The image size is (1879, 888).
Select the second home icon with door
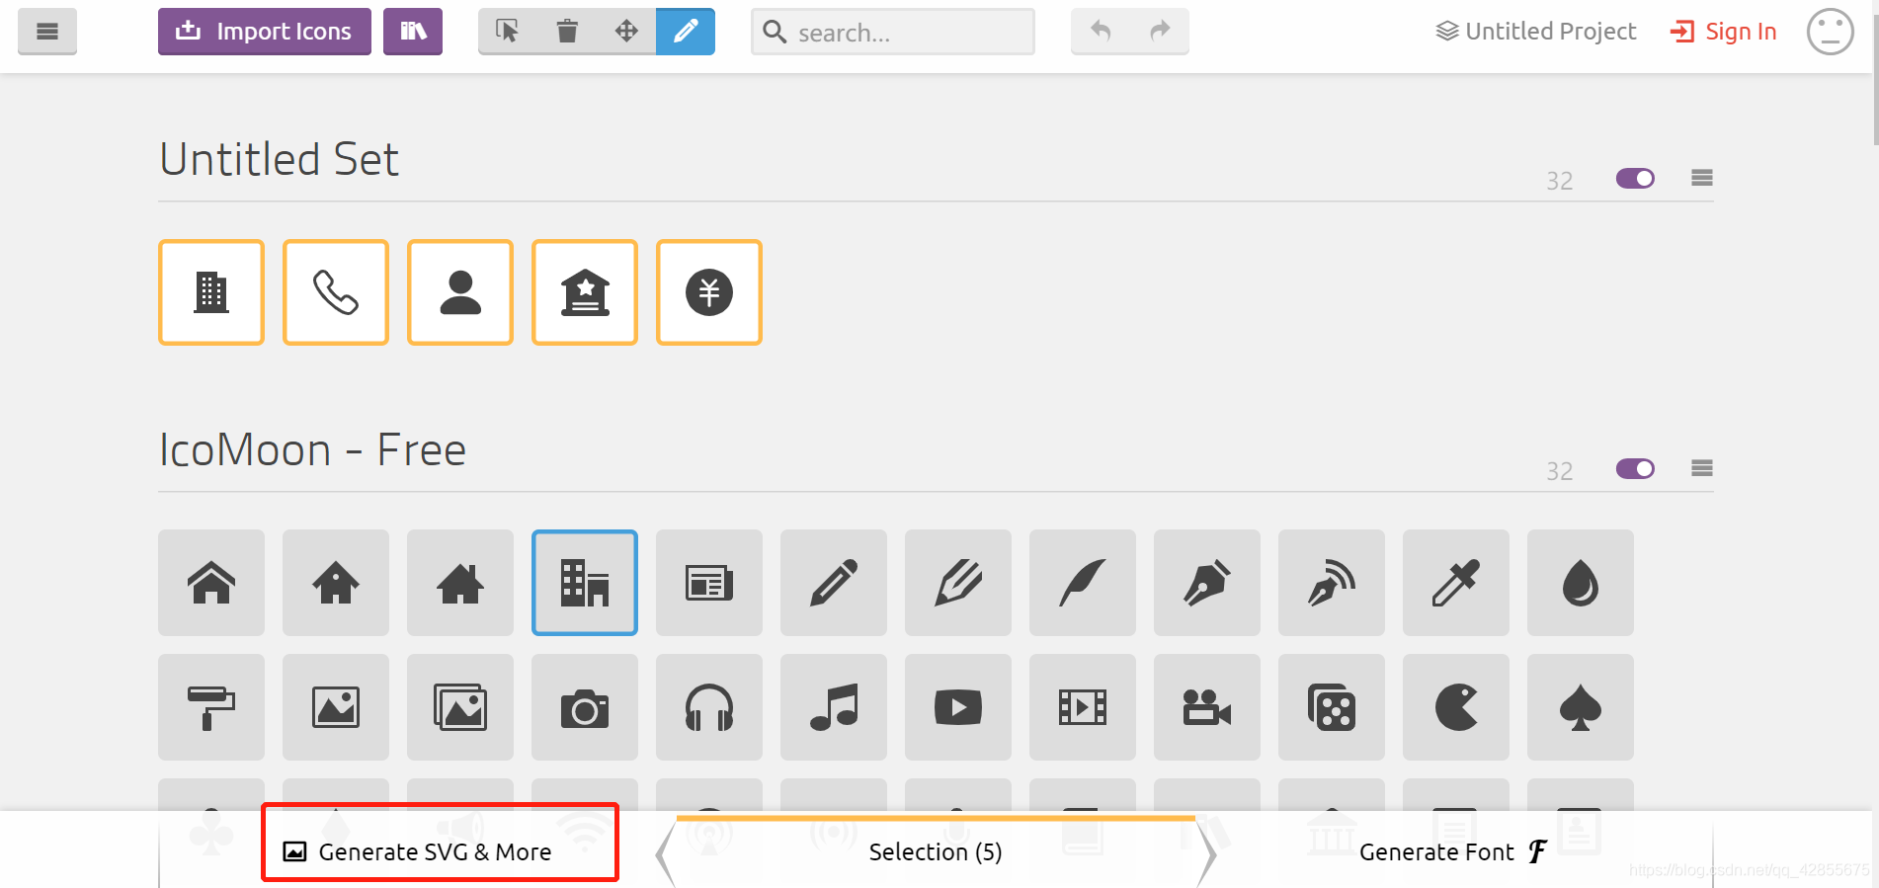click(336, 583)
